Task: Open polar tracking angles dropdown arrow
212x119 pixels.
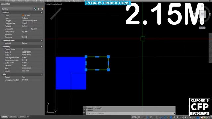Action: pos(154,117)
